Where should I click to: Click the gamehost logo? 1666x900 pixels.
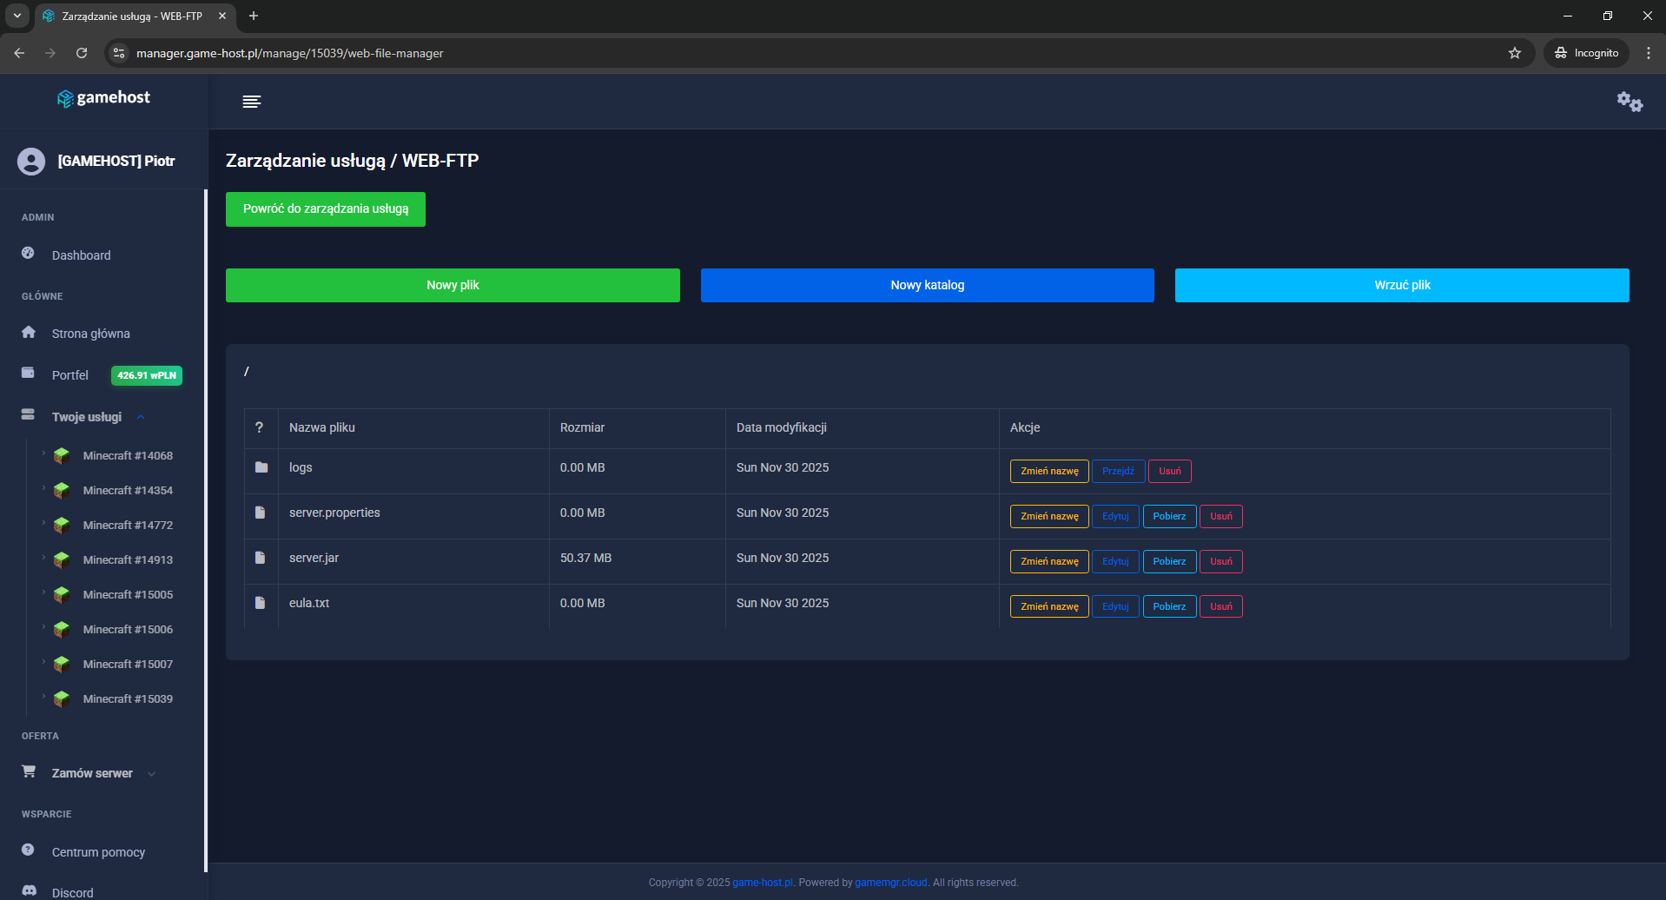point(103,97)
